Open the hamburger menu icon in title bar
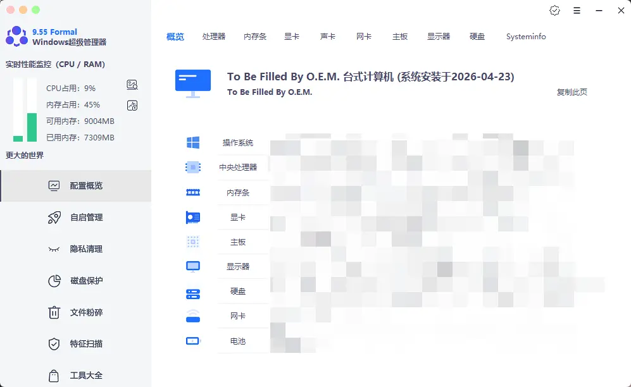The height and width of the screenshot is (387, 631). click(x=577, y=11)
